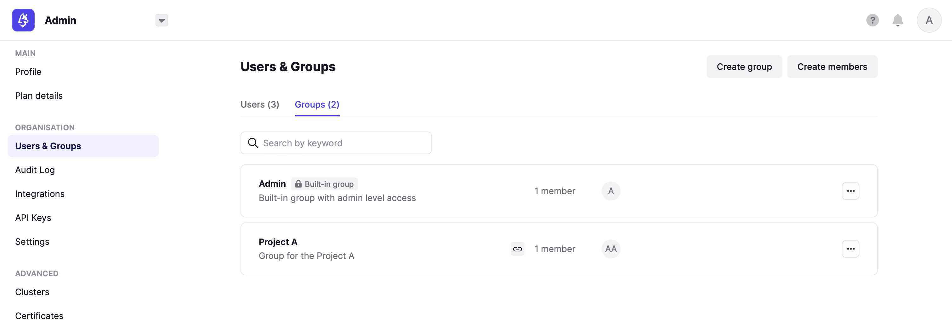Expand the Admin workspace dropdown arrow
Viewport: 952px width, 331px height.
click(161, 20)
